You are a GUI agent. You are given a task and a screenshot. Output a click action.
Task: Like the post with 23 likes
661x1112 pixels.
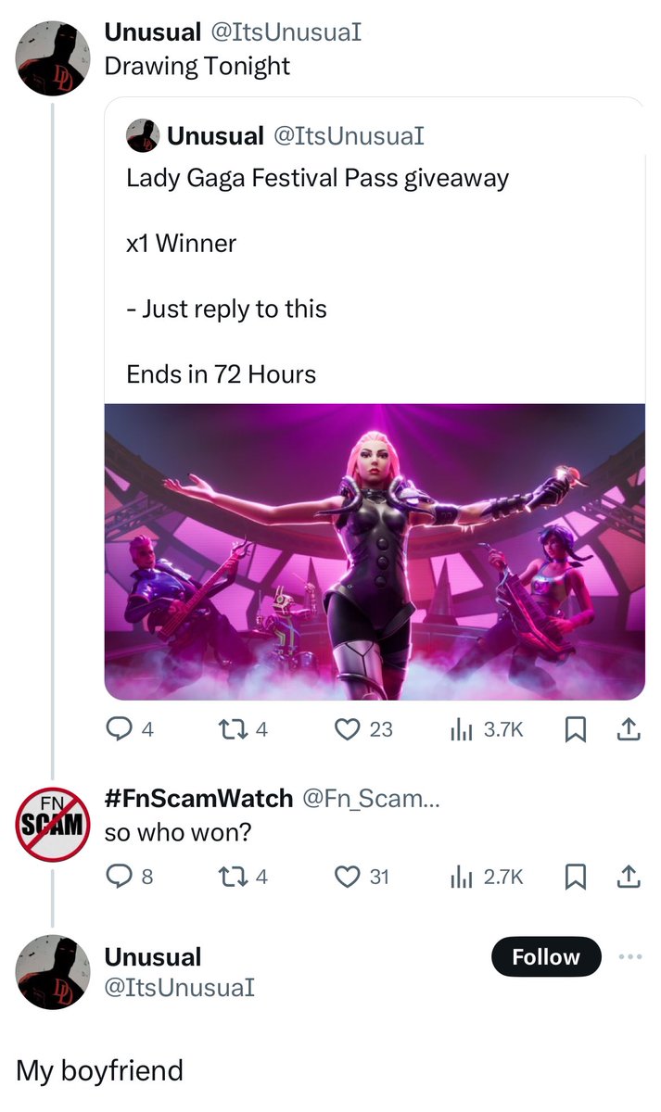coord(367,729)
